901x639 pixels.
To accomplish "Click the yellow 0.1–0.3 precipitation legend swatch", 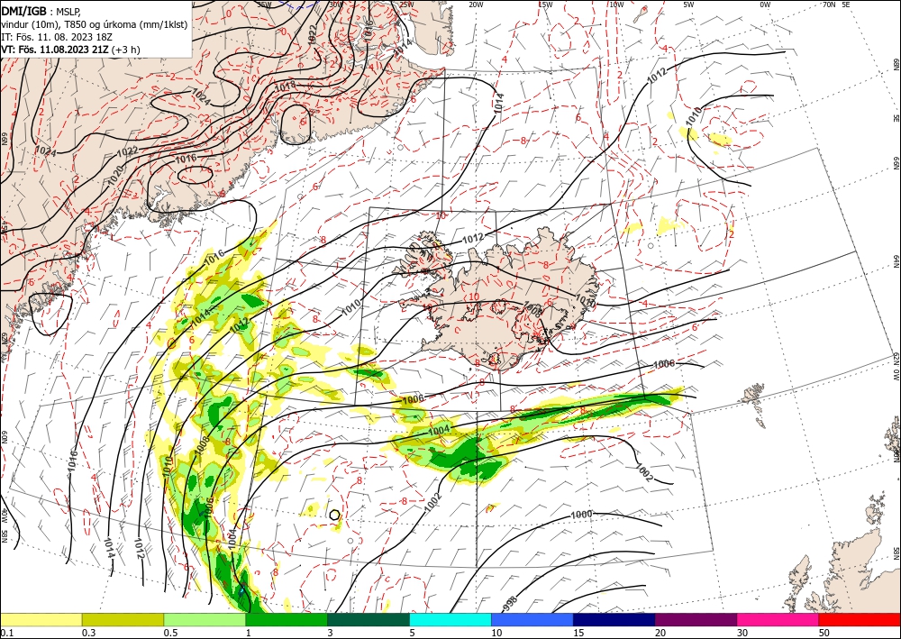I will click(x=41, y=620).
